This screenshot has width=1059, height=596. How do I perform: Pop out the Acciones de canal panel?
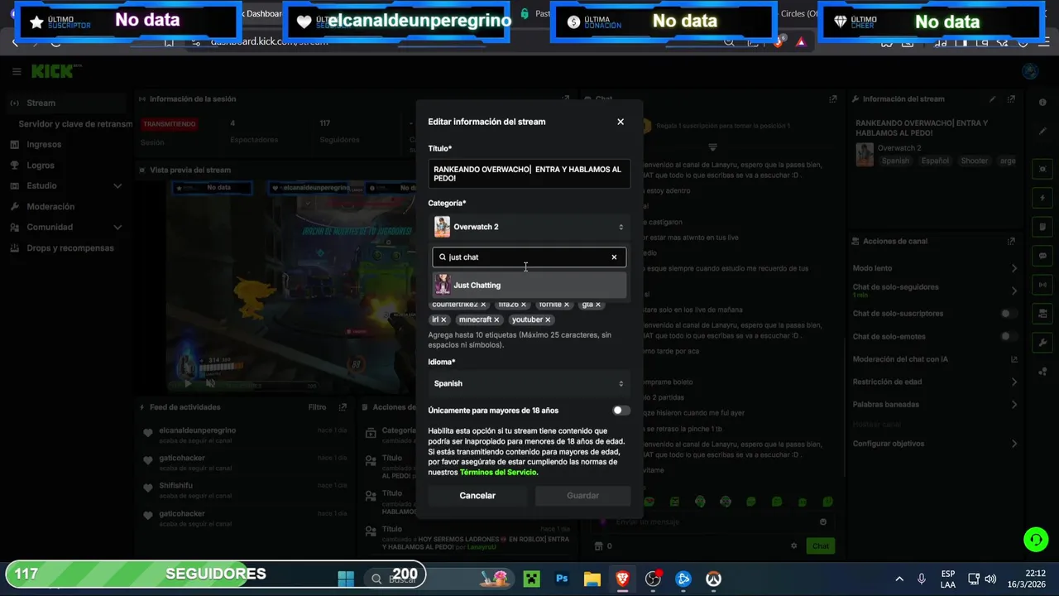1011,242
